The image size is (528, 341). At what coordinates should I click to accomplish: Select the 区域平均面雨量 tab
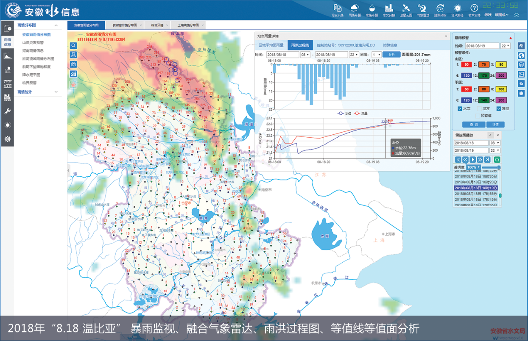click(x=271, y=45)
